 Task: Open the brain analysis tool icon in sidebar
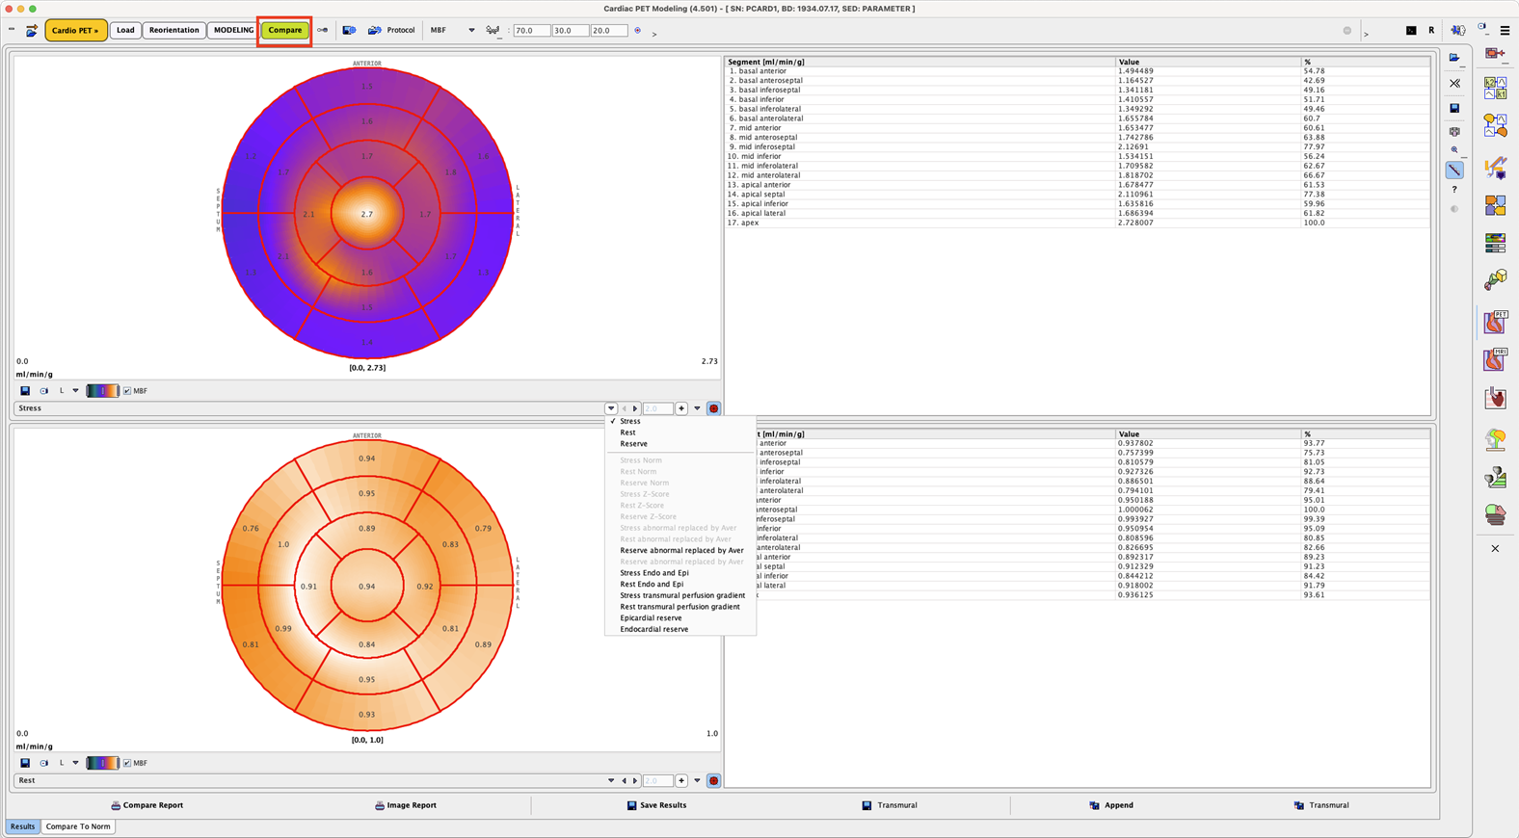click(x=1495, y=440)
